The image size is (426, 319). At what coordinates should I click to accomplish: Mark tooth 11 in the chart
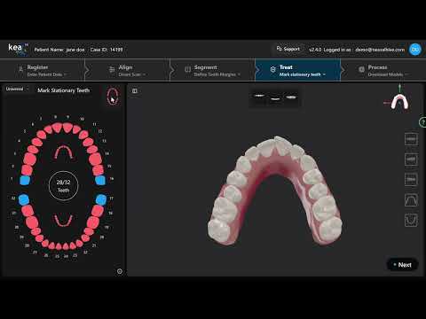(x=83, y=135)
